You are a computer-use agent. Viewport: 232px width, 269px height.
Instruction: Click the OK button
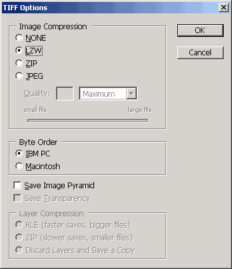coord(200,31)
